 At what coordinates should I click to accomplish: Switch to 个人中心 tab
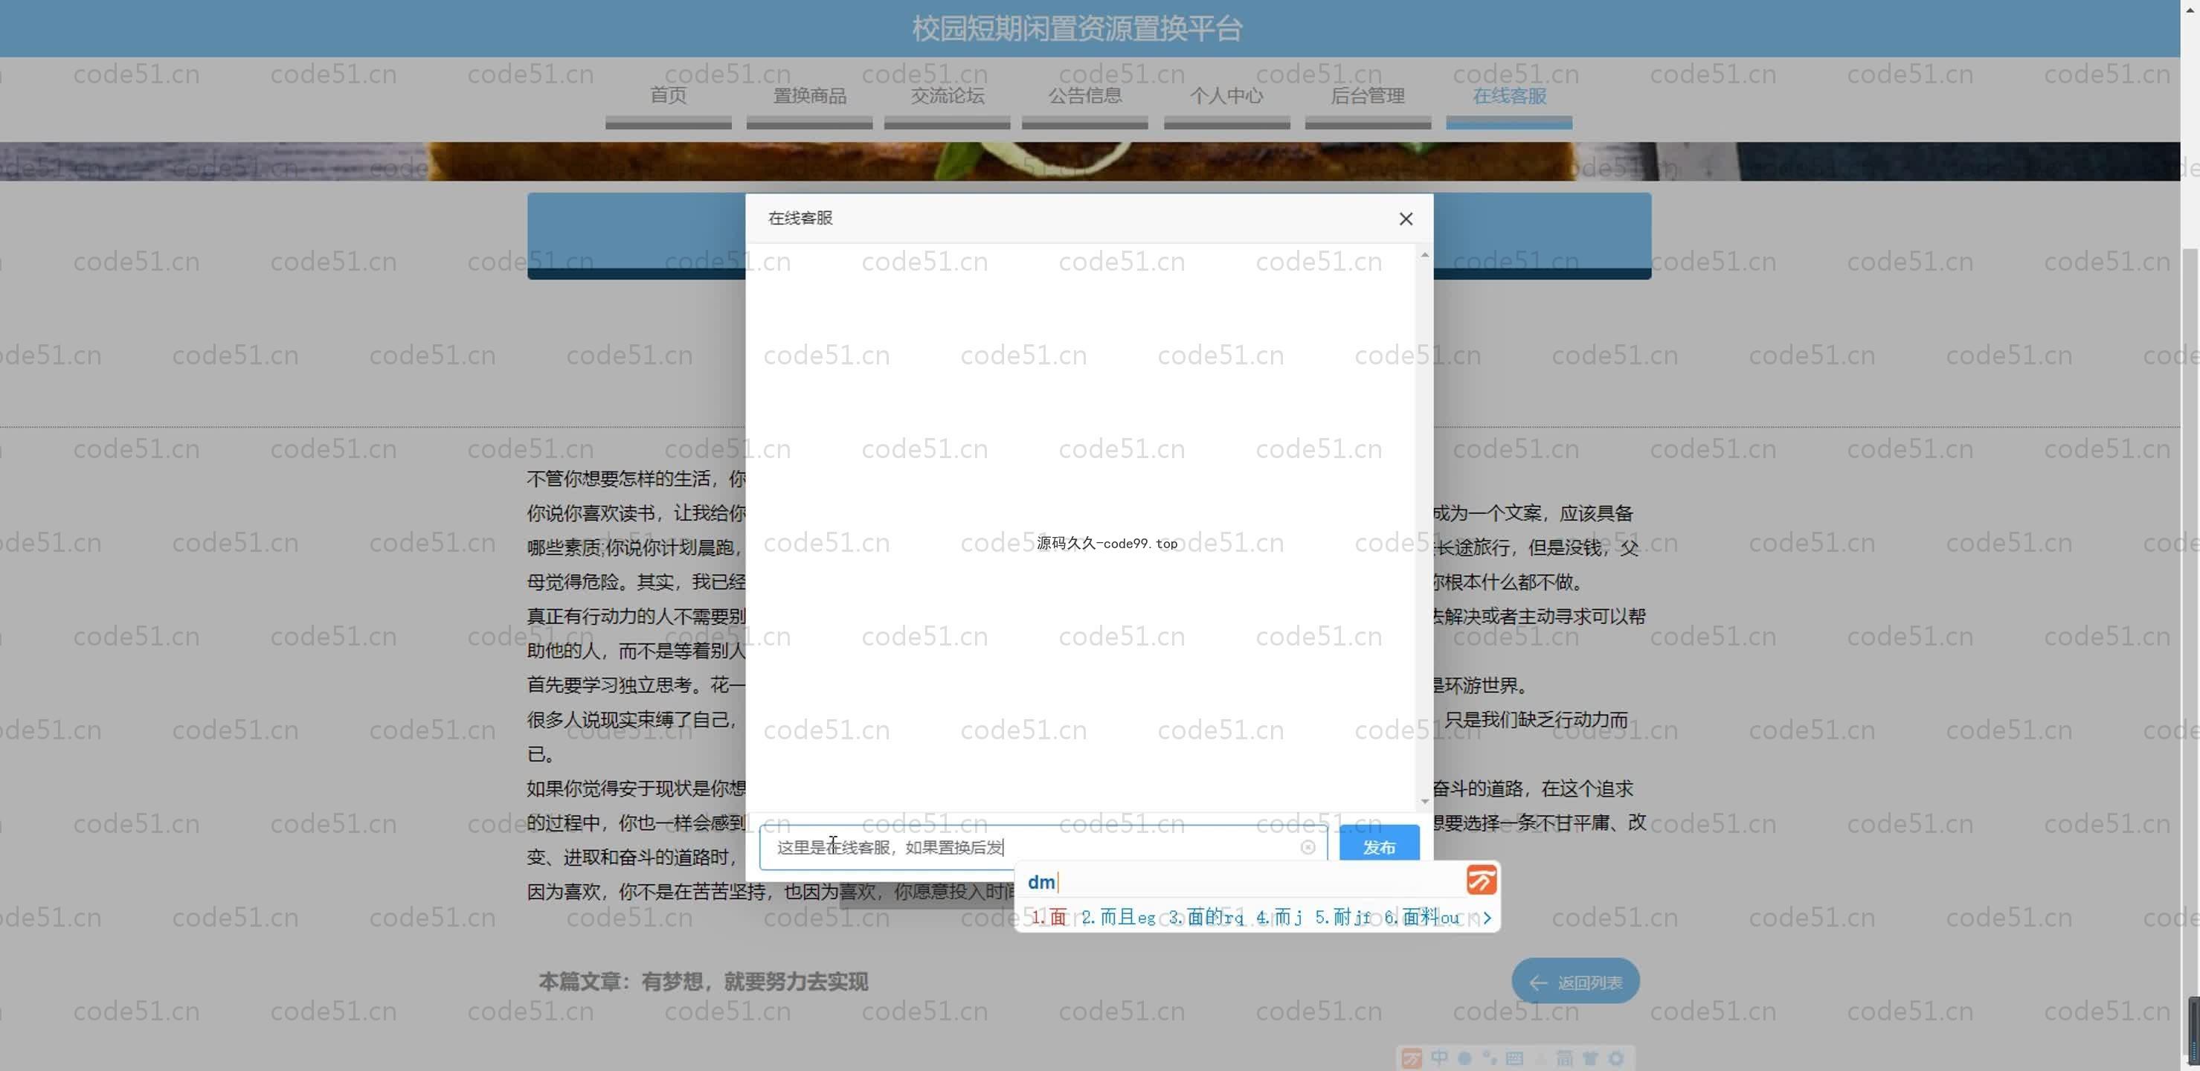[x=1226, y=96]
